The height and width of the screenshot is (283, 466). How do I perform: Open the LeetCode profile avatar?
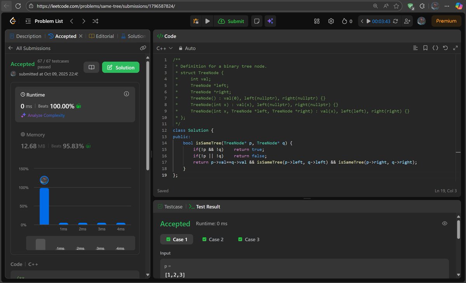[421, 21]
